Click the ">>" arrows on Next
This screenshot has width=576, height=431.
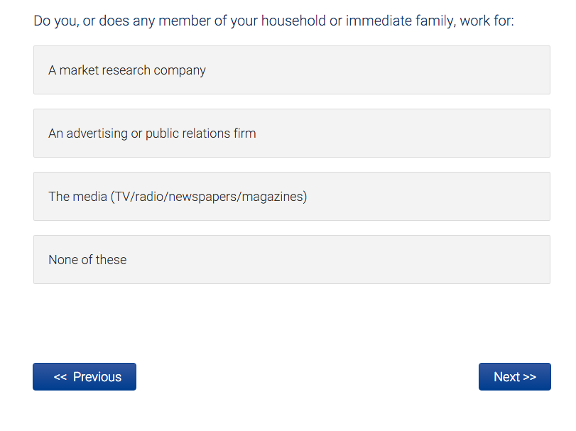coord(530,377)
